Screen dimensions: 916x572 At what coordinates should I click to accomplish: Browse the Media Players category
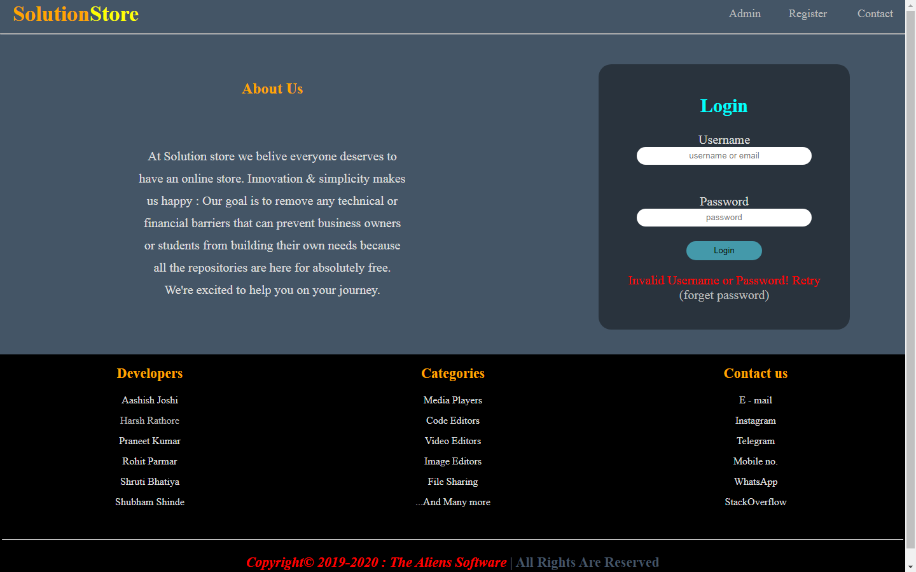click(x=452, y=400)
